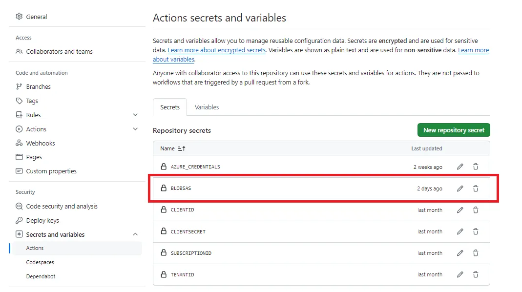The width and height of the screenshot is (522, 292).
Task: Sort secrets by Name column header
Action: [167, 148]
